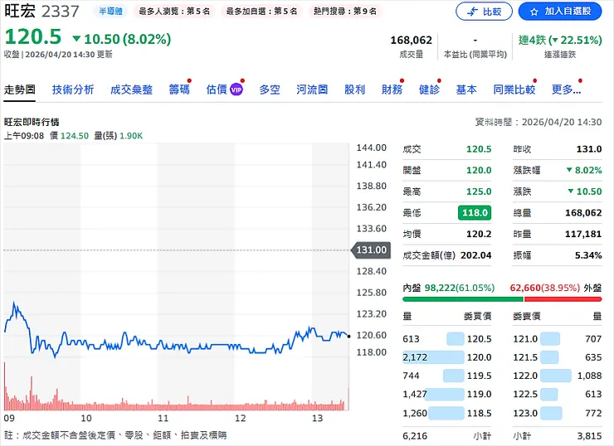Click the bid volume 2,172 bar

pyautogui.click(x=433, y=357)
